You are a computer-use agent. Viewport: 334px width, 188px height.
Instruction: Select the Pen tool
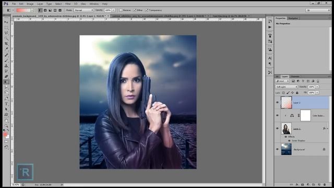[6, 99]
